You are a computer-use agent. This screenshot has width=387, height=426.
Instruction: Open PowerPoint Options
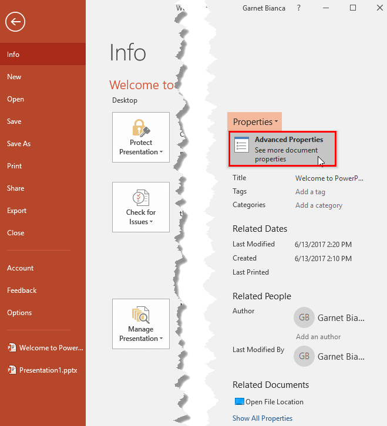[x=43, y=312]
